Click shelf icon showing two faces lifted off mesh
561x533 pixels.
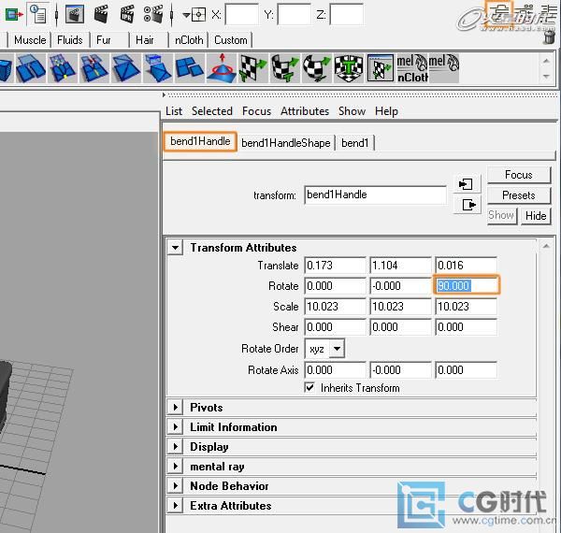click(31, 68)
